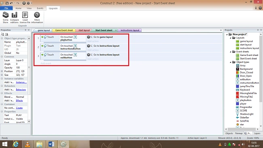263x148 pixels.
Task: Switch to the Objects panel tab
Action: [x=229, y=133]
